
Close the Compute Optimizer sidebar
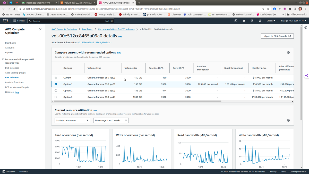tap(40, 29)
